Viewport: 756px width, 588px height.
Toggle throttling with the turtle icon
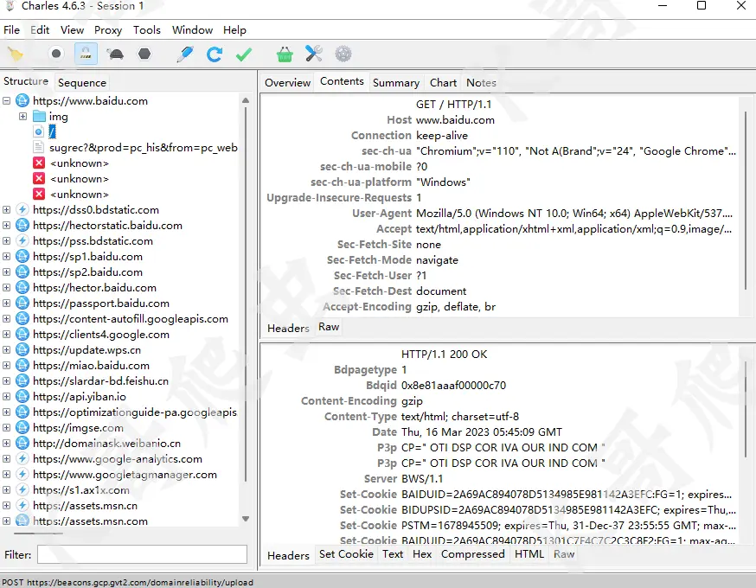(x=115, y=54)
